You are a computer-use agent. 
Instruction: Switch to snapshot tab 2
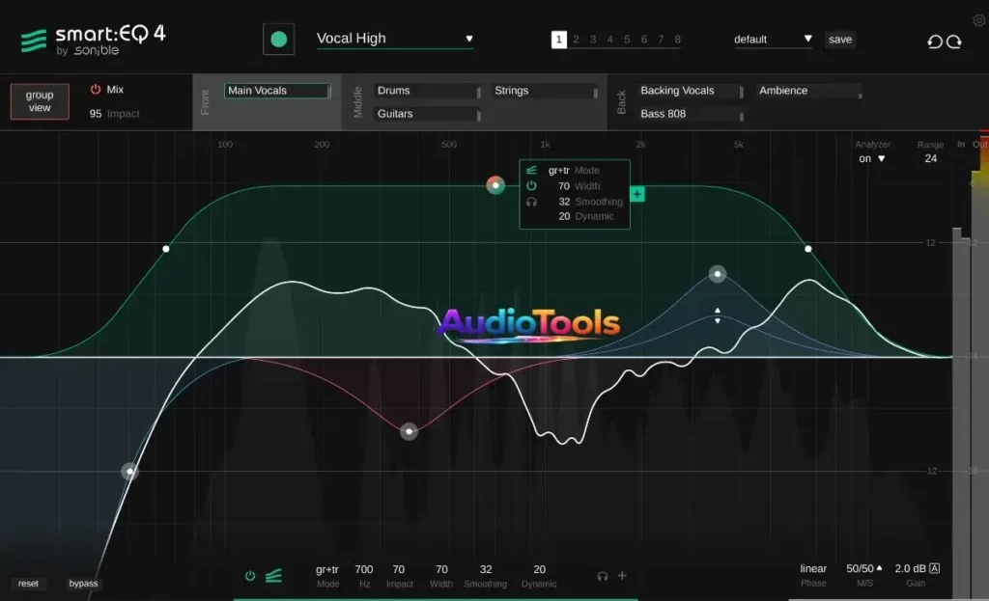click(575, 40)
